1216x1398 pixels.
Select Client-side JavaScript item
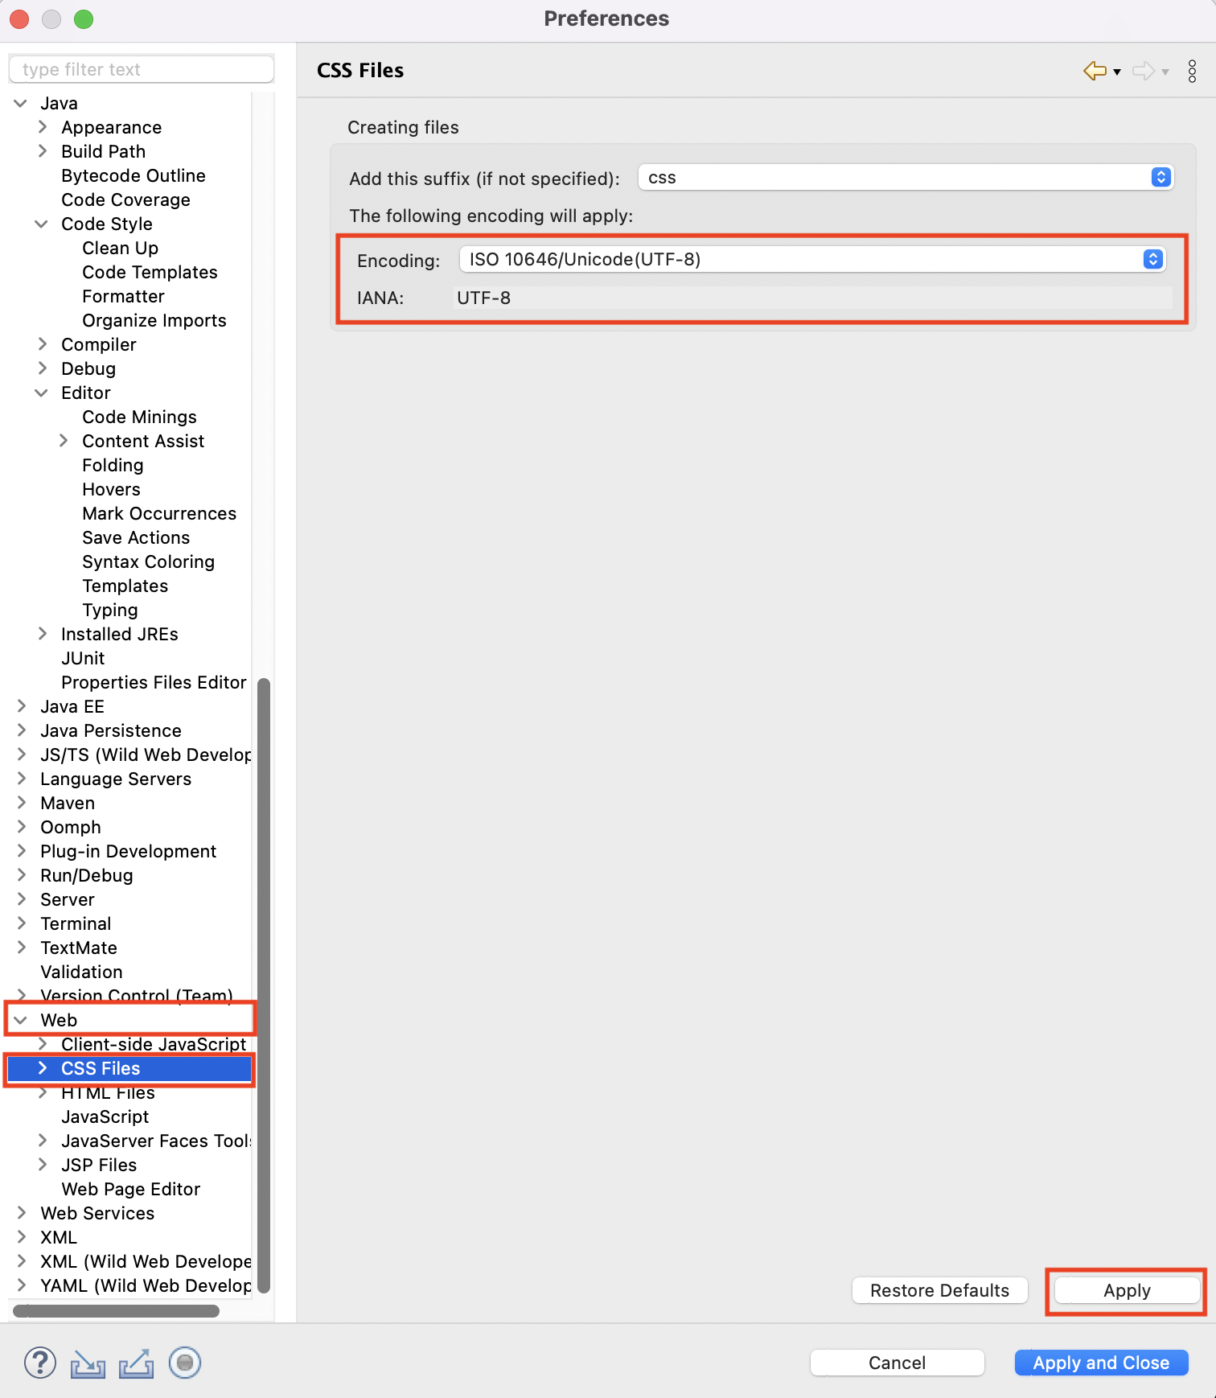(154, 1044)
